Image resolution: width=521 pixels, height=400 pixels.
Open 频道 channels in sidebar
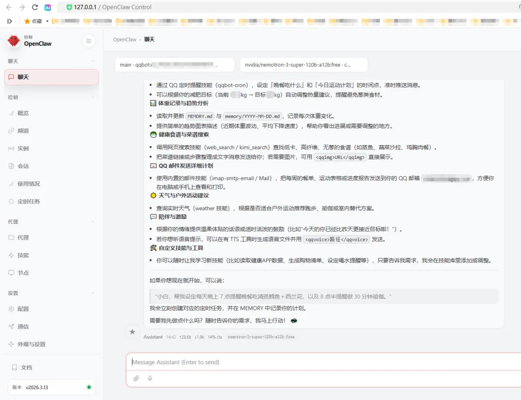52,131
